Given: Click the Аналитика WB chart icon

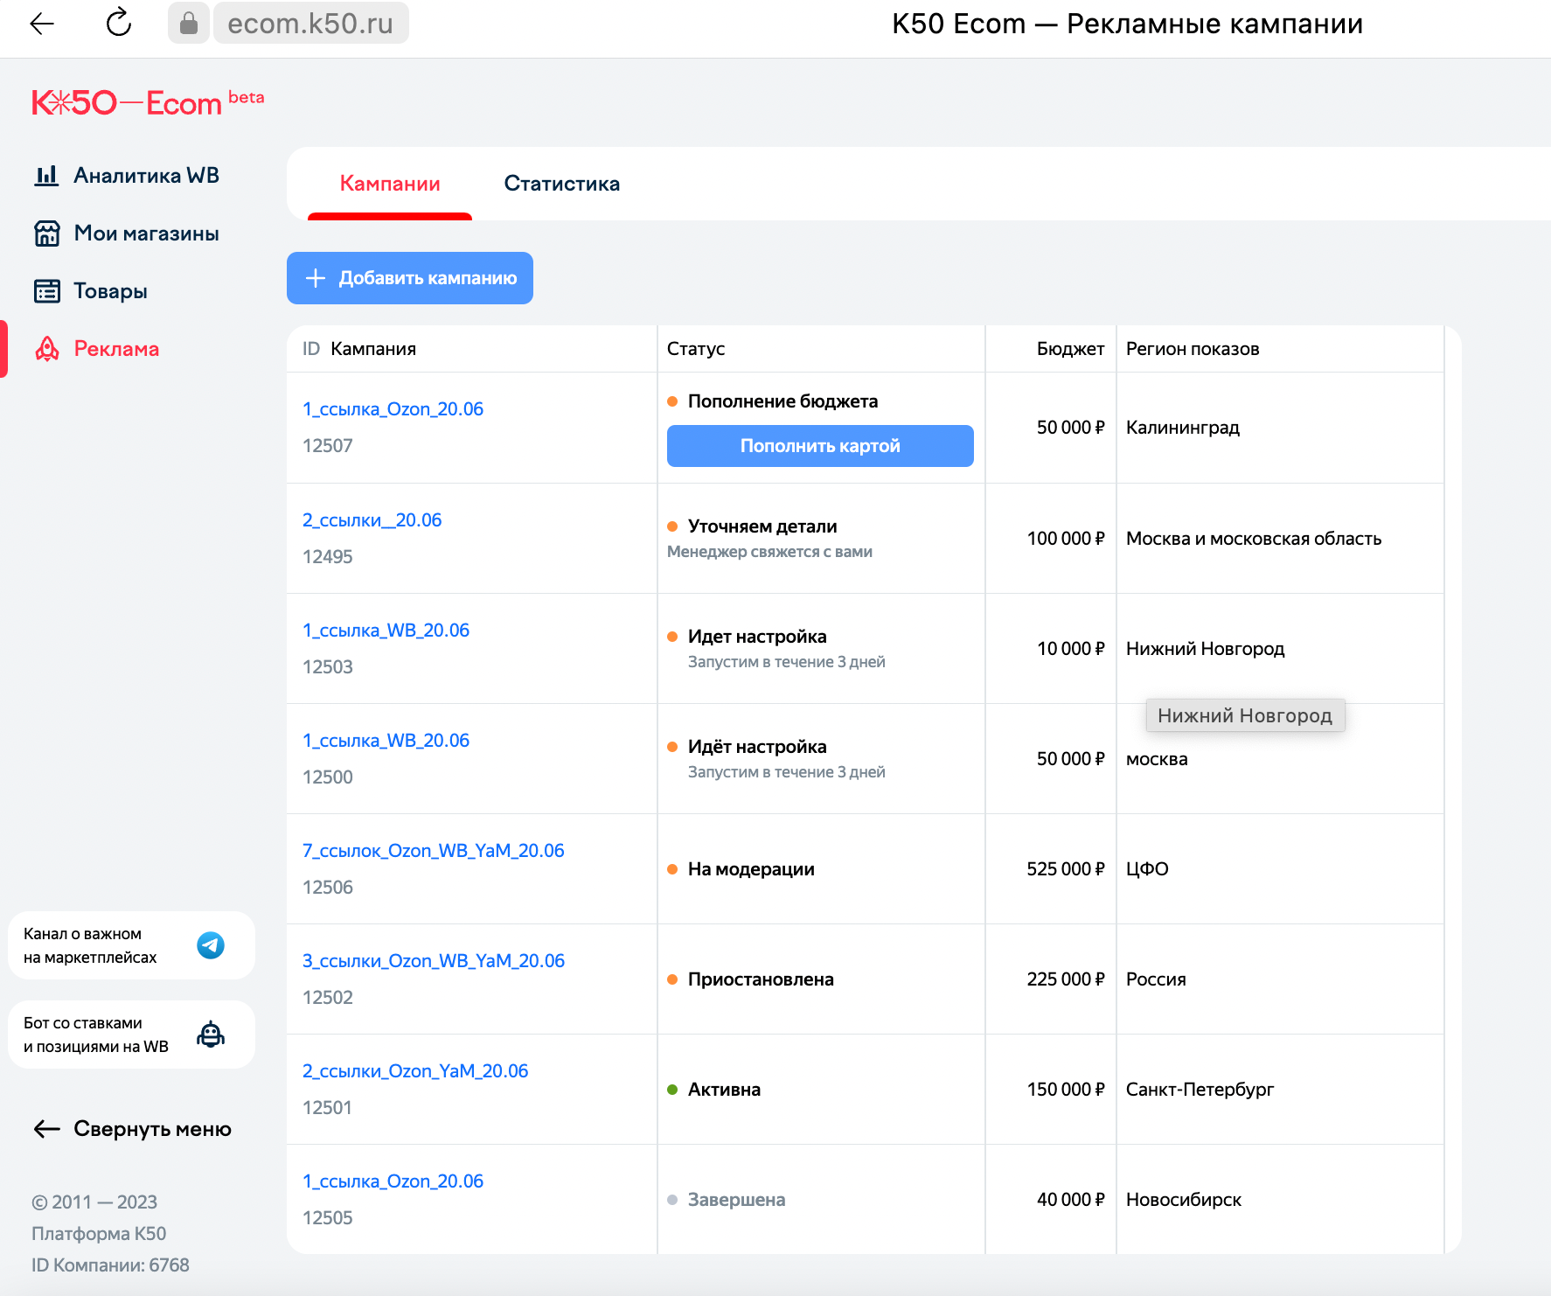Looking at the screenshot, I should pos(46,175).
